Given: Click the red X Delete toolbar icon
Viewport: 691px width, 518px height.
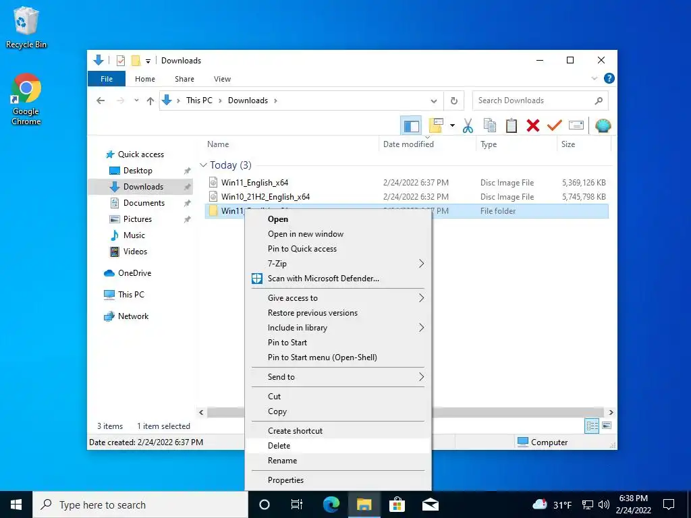Looking at the screenshot, I should [x=533, y=126].
